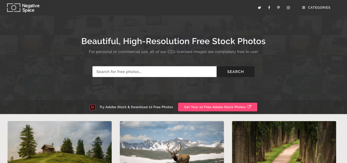Click the Beautiful, High-Resolution Free Stock Photos heading
Image resolution: width=347 pixels, height=163 pixels.
coord(173,41)
